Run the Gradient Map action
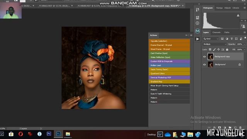 coord(169,81)
